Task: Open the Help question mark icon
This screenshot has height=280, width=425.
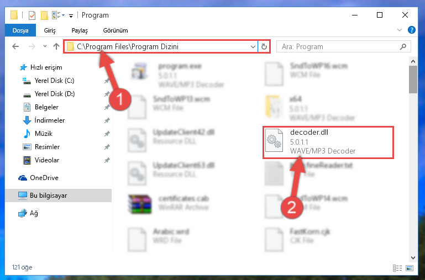Action: [411, 30]
